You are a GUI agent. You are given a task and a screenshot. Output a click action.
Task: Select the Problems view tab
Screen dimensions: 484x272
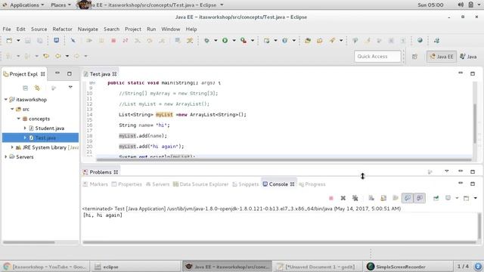101,172
